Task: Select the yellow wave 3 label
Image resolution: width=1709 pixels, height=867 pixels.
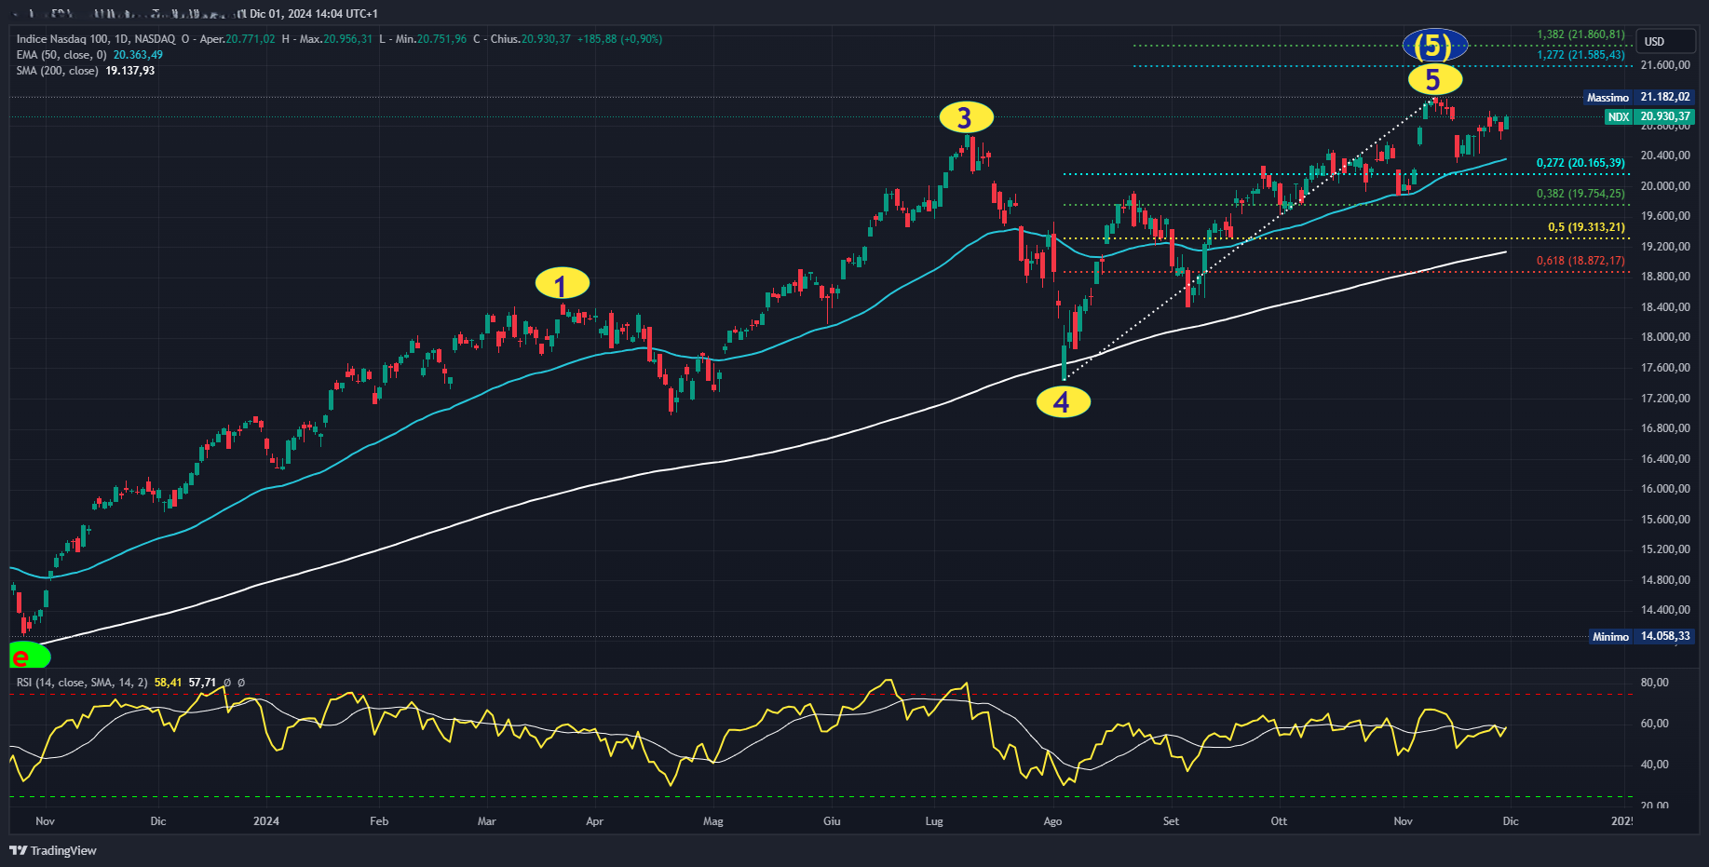Action: click(x=966, y=117)
